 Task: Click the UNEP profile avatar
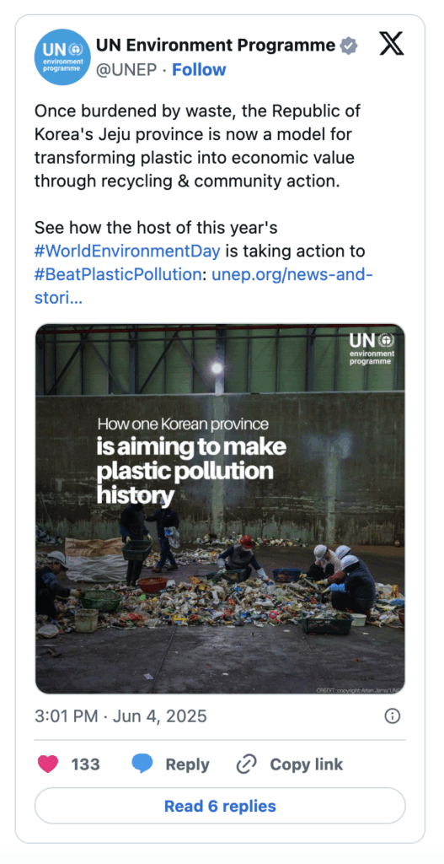click(62, 57)
